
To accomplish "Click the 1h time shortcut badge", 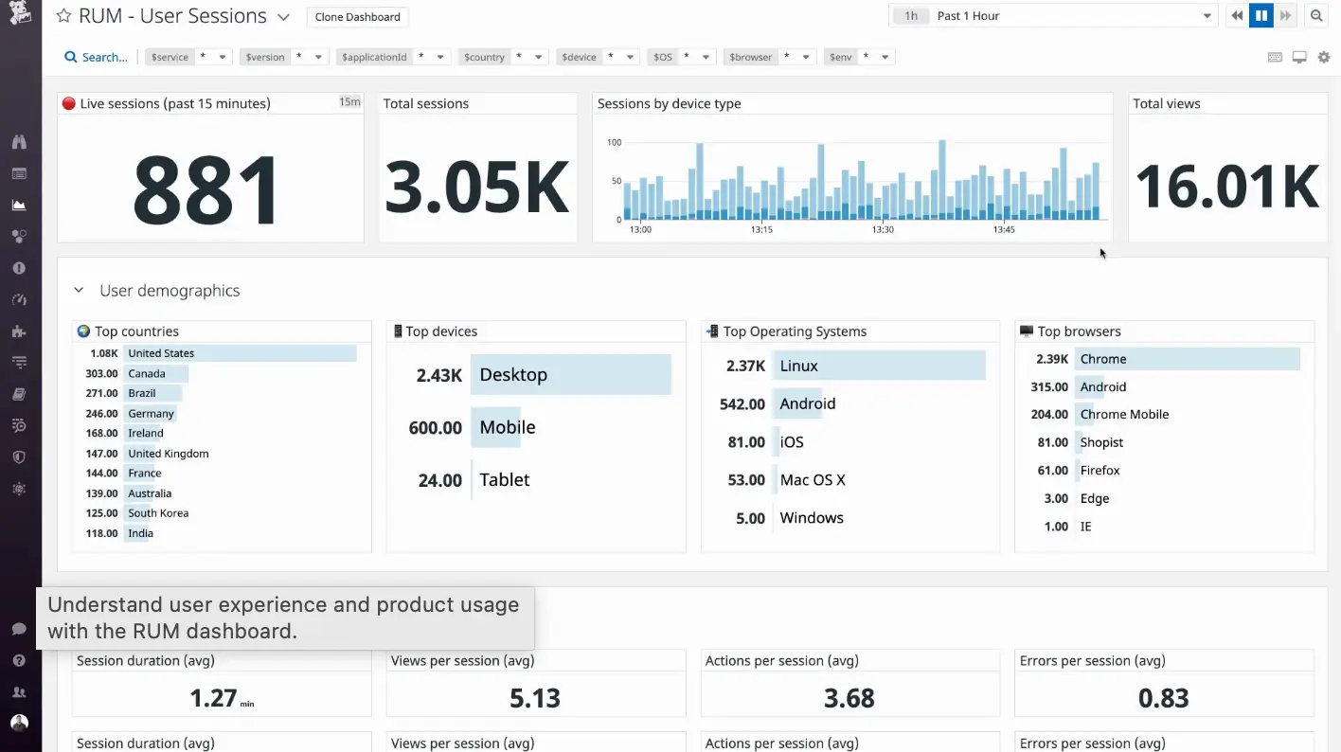I will click(x=910, y=16).
